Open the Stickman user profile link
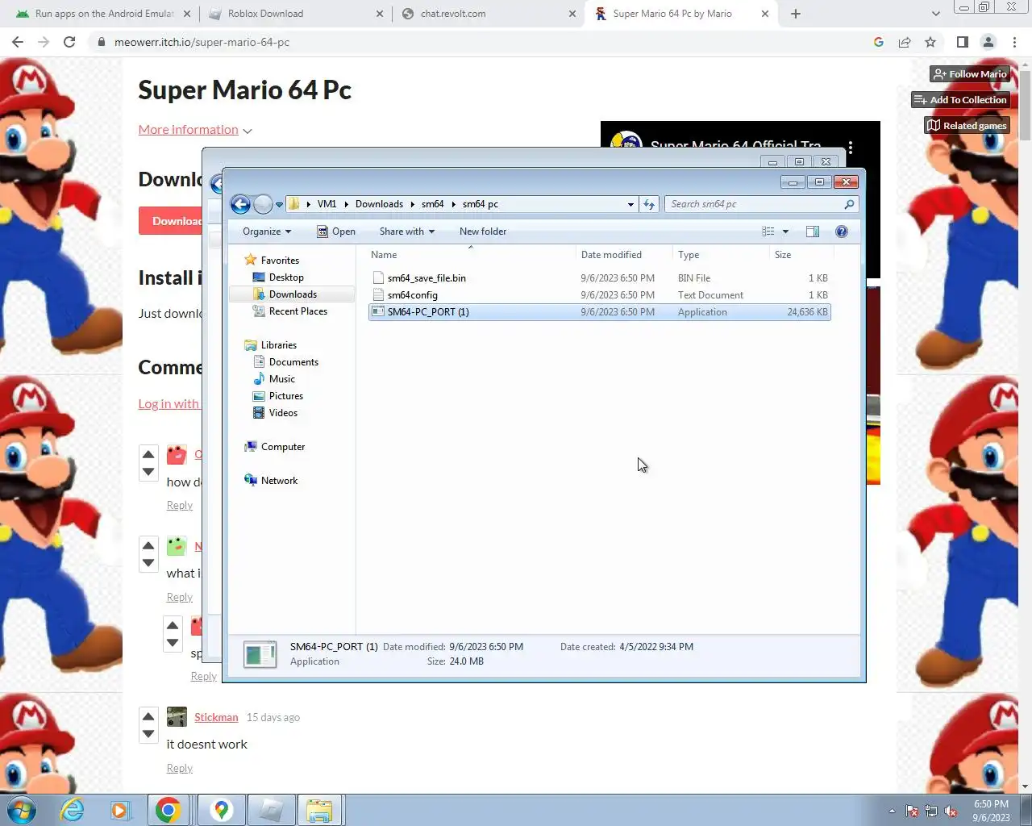 (216, 717)
